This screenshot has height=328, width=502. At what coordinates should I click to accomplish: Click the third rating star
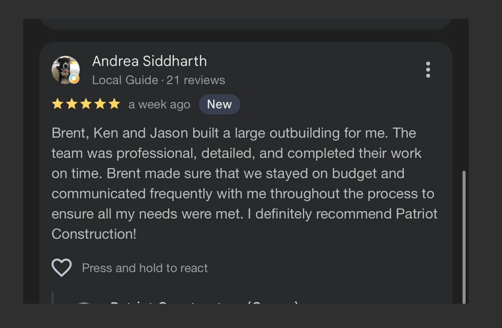click(x=86, y=104)
